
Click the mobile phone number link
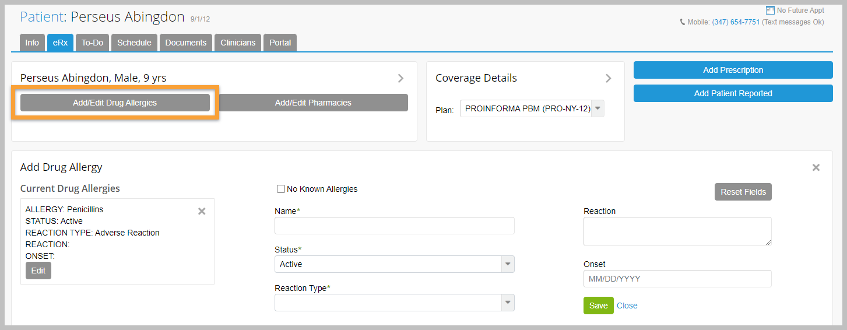click(736, 22)
